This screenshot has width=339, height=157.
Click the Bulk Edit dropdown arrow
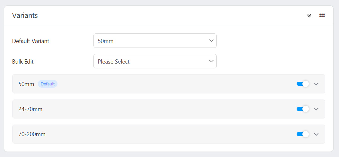[x=211, y=61]
